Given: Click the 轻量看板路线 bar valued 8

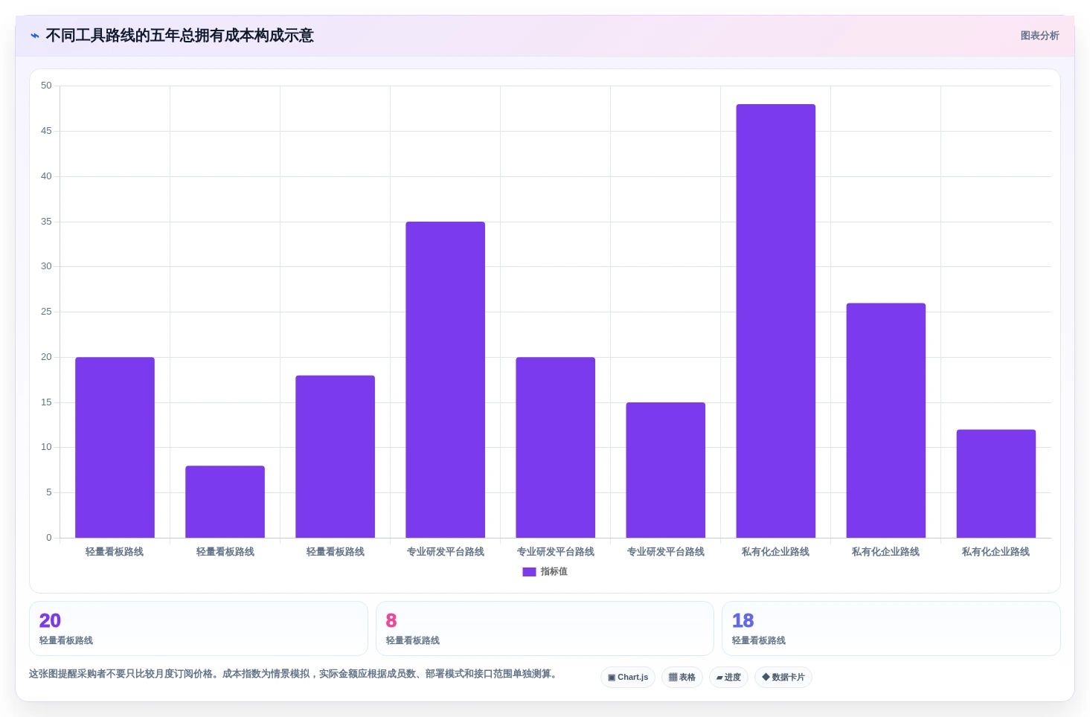Looking at the screenshot, I should (225, 501).
